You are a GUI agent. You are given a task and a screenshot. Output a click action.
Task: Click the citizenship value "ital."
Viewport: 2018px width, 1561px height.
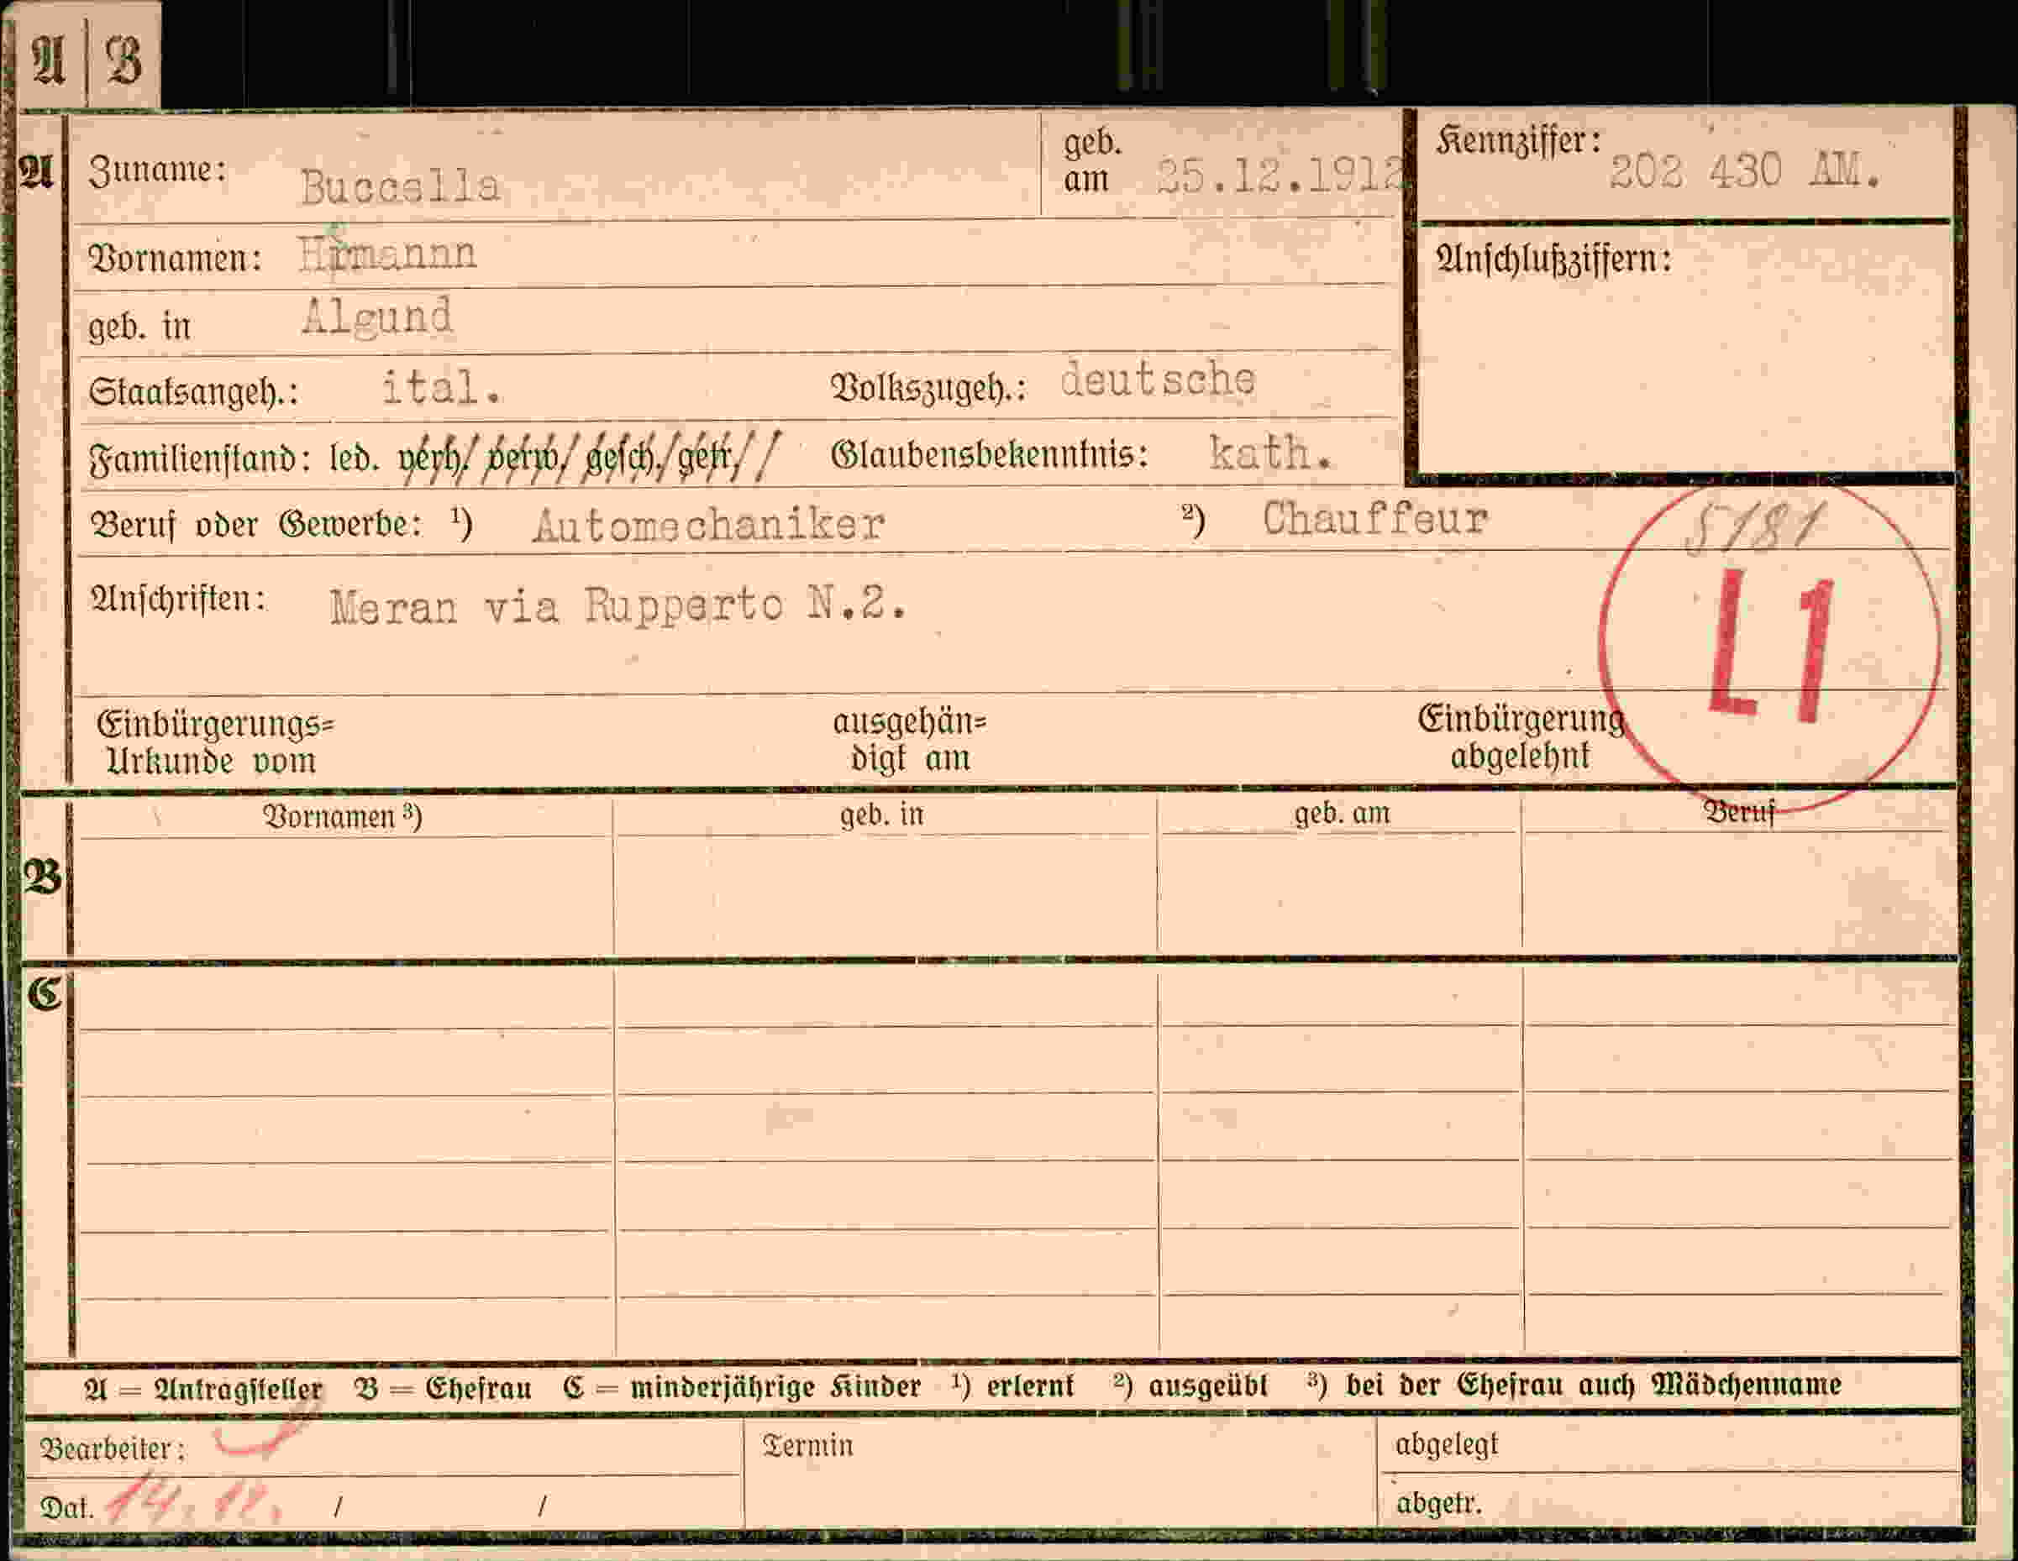click(x=442, y=388)
